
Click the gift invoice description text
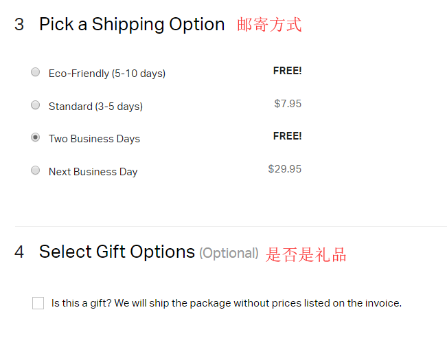coord(227,303)
